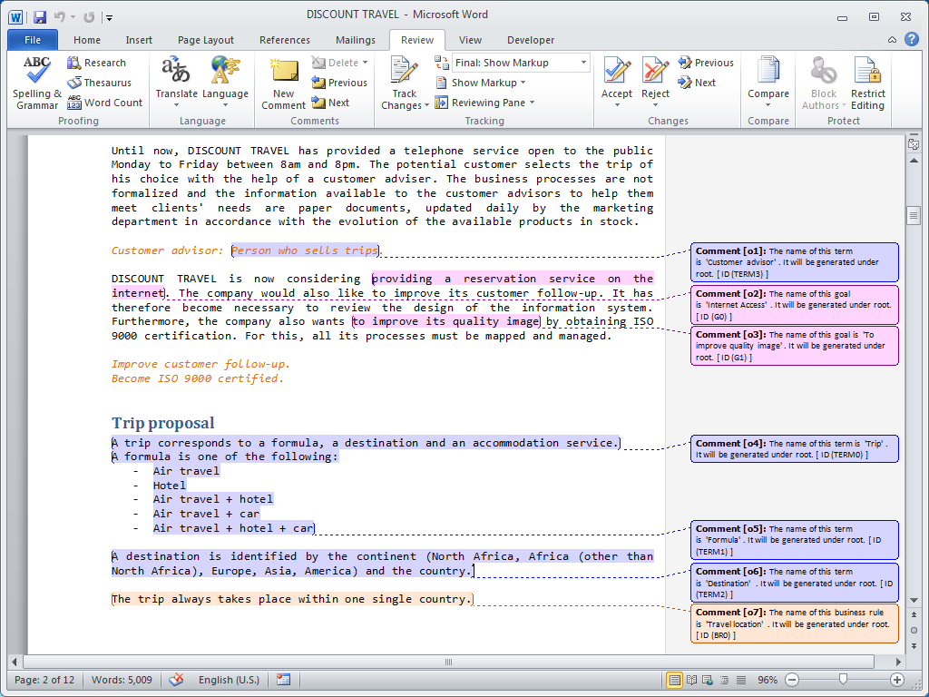929x697 pixels.
Task: Open the References tab
Action: [284, 40]
